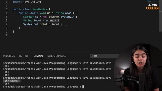Click line number 10 in the gutter
Viewport: 162px width, 91px height.
tap(6, 35)
